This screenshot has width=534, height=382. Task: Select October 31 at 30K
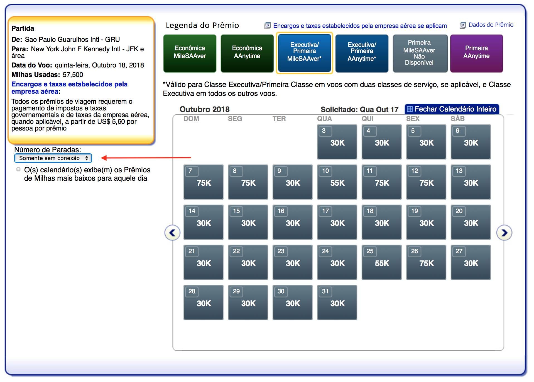point(337,303)
